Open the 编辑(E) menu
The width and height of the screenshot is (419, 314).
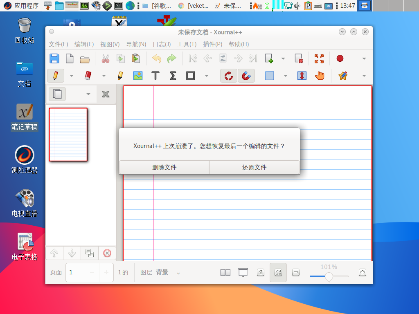click(x=84, y=44)
